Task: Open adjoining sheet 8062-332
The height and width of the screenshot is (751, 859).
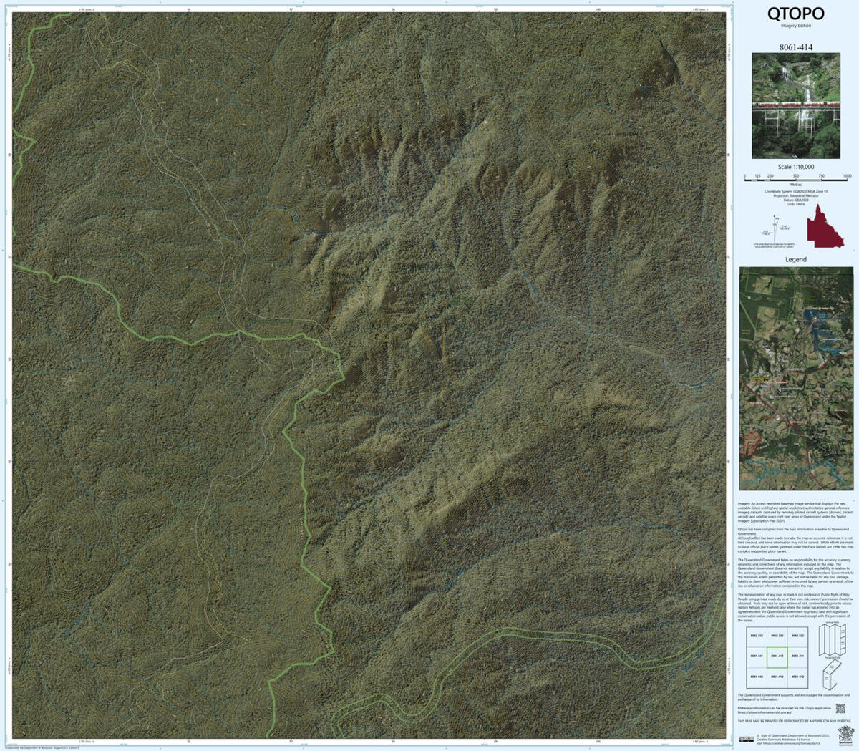Action: [757, 636]
